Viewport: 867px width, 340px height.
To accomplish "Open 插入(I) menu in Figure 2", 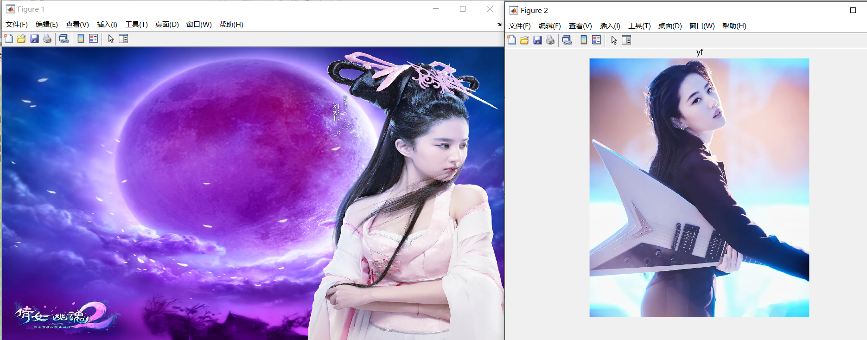I will click(x=610, y=26).
